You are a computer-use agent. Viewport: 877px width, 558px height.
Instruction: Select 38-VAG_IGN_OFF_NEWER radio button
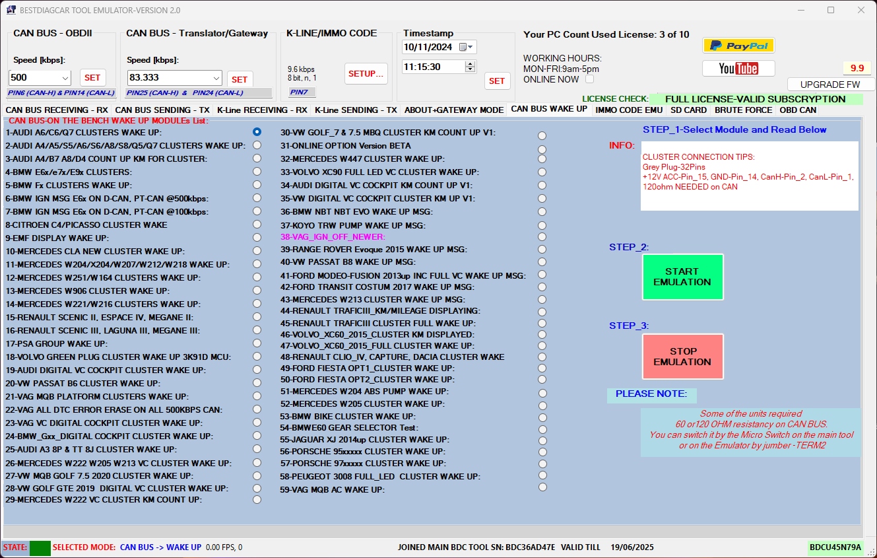[542, 236]
